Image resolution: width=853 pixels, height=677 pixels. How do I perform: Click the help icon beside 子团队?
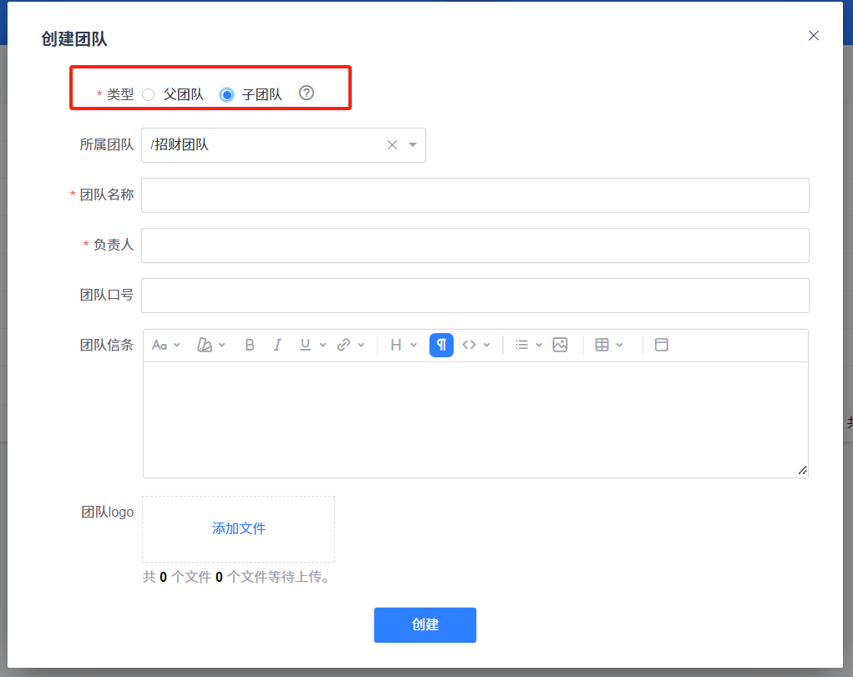click(x=307, y=93)
